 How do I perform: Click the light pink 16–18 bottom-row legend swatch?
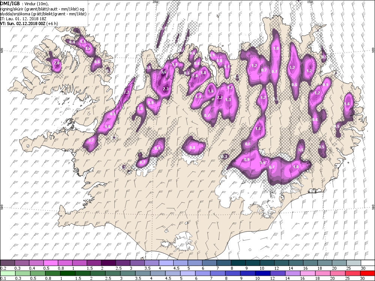(307, 274)
